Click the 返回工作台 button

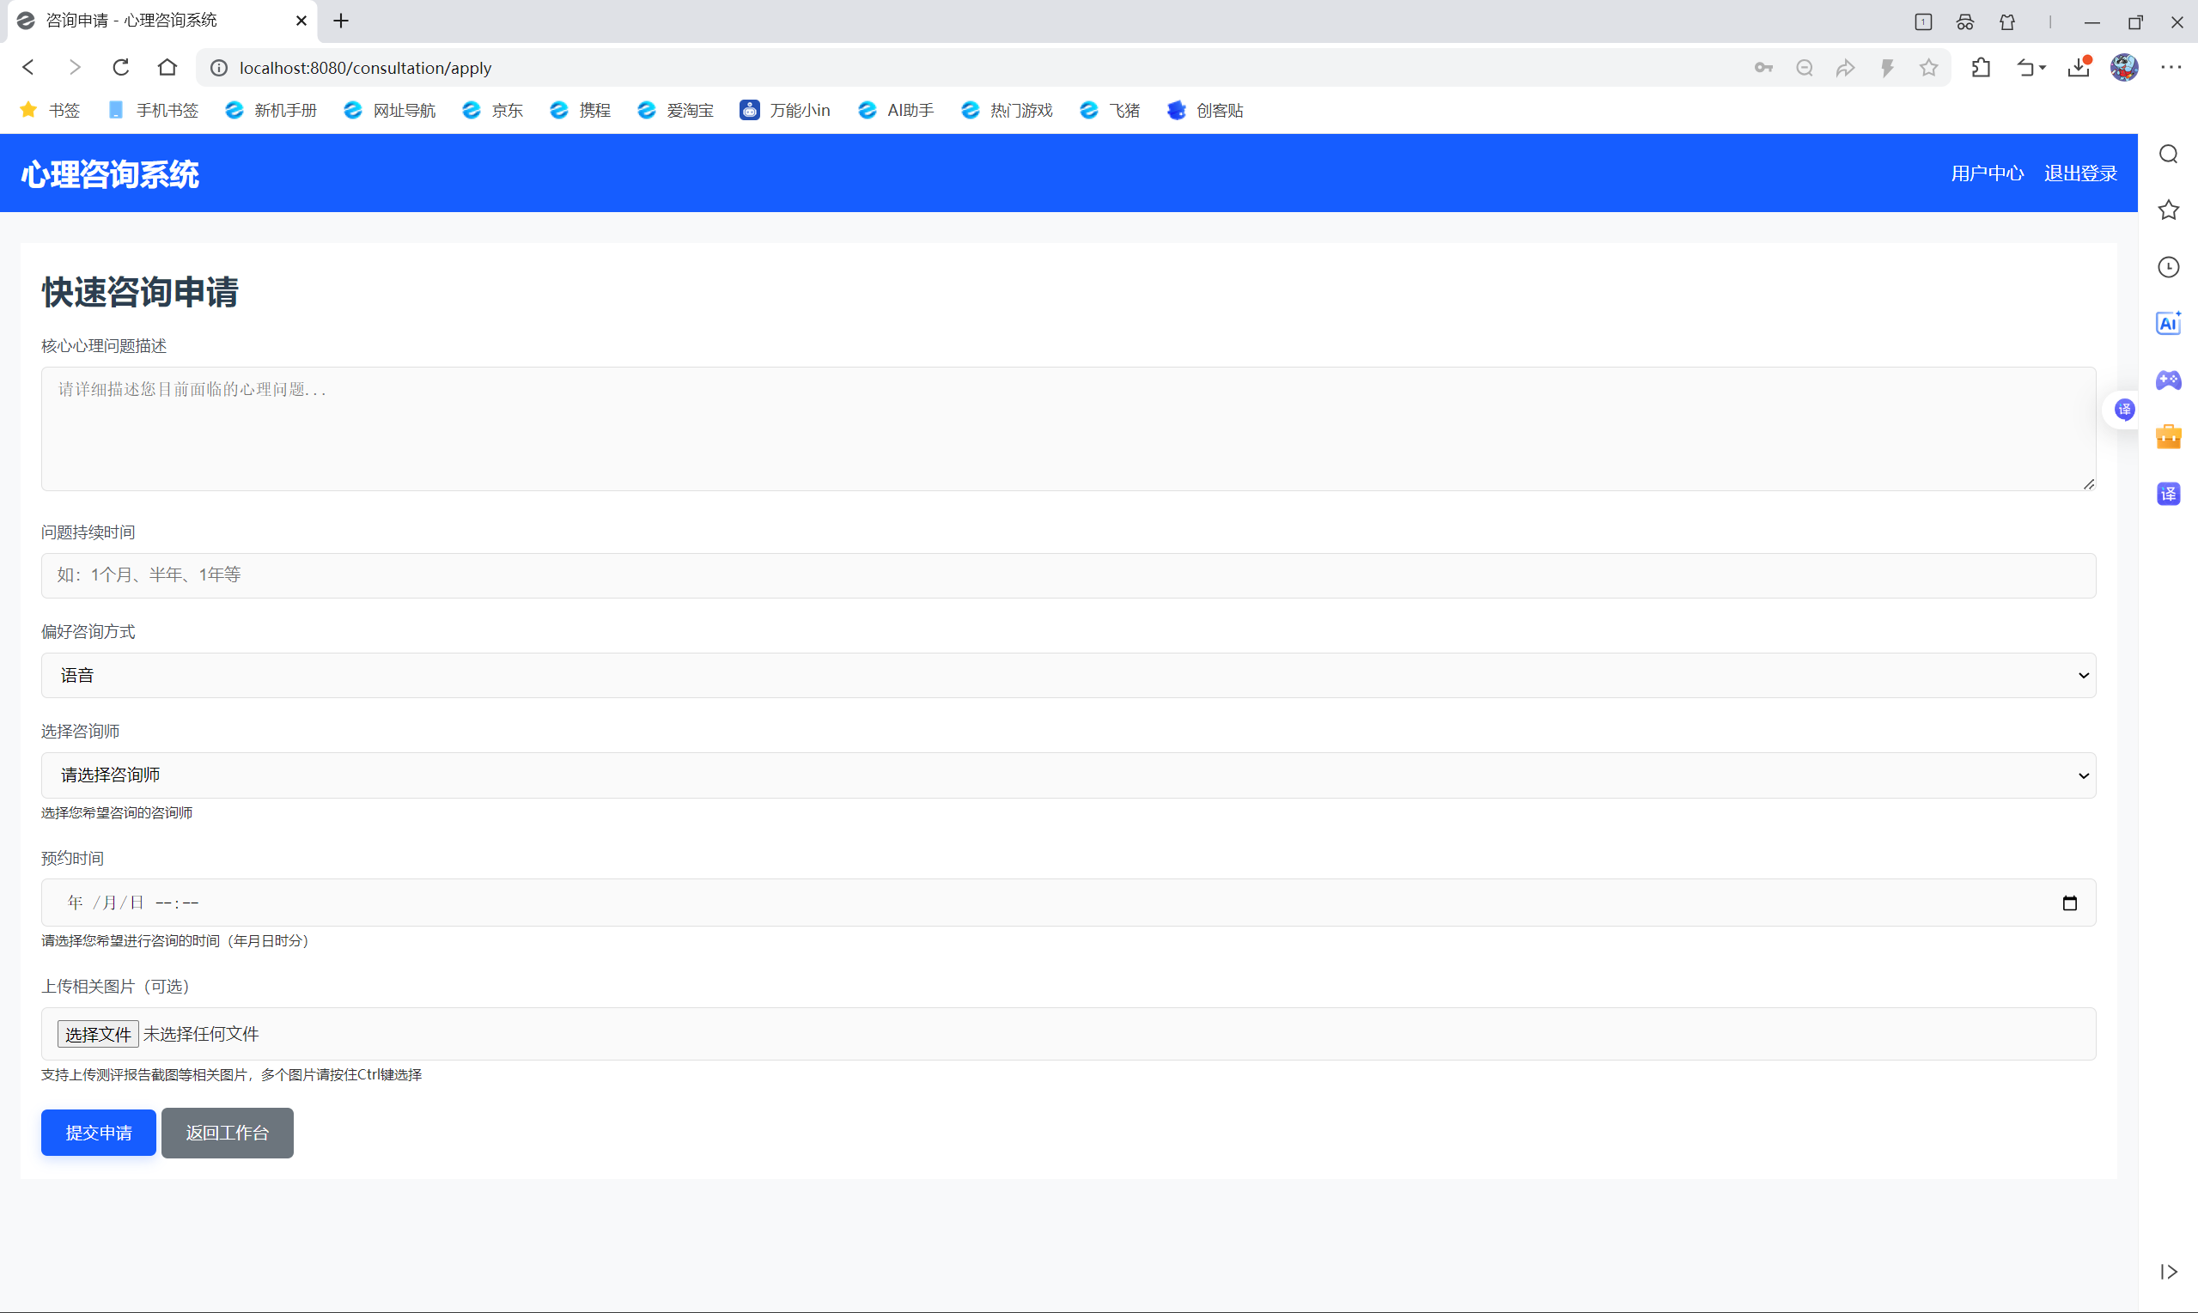(x=227, y=1133)
